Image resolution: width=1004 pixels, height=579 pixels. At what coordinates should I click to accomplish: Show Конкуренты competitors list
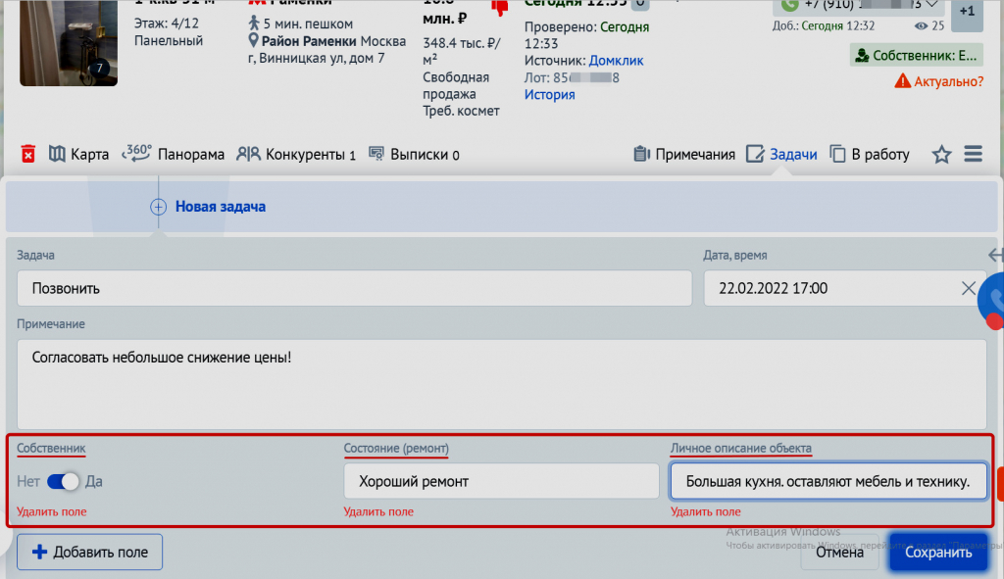[296, 154]
